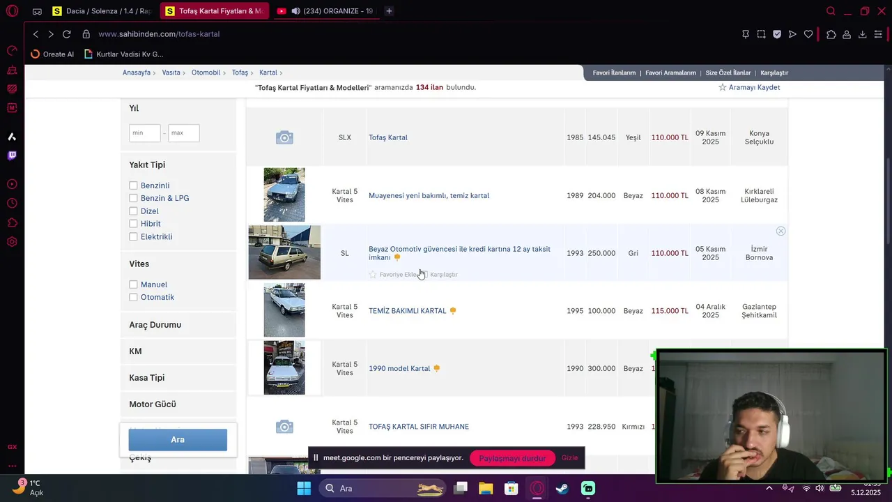
Task: Open the downloads arrow icon
Action: point(862,34)
